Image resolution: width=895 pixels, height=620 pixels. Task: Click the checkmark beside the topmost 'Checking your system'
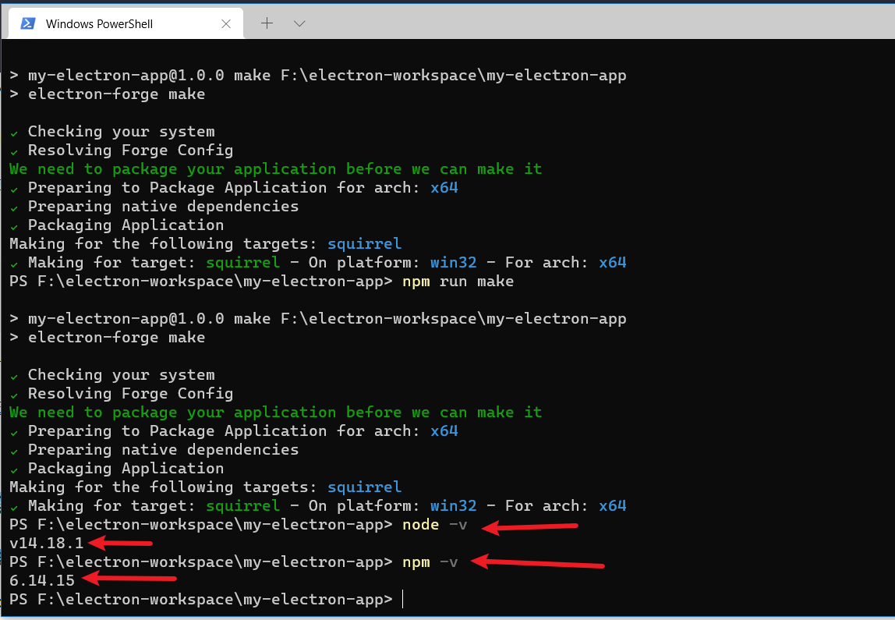(14, 132)
